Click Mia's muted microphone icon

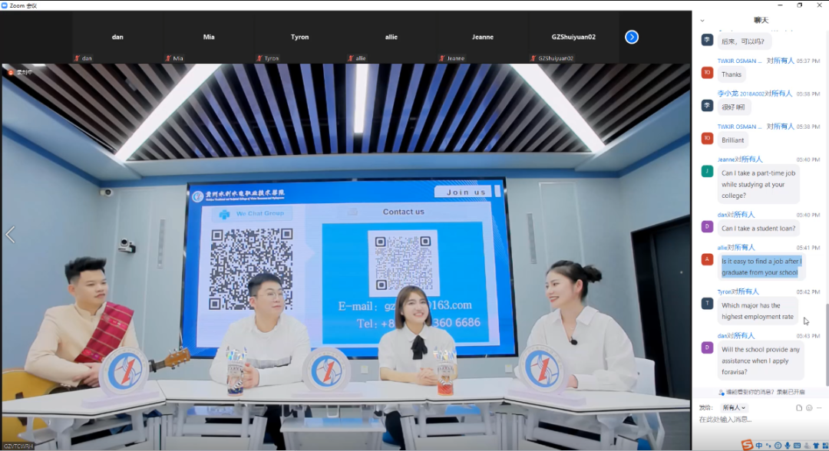(x=168, y=58)
